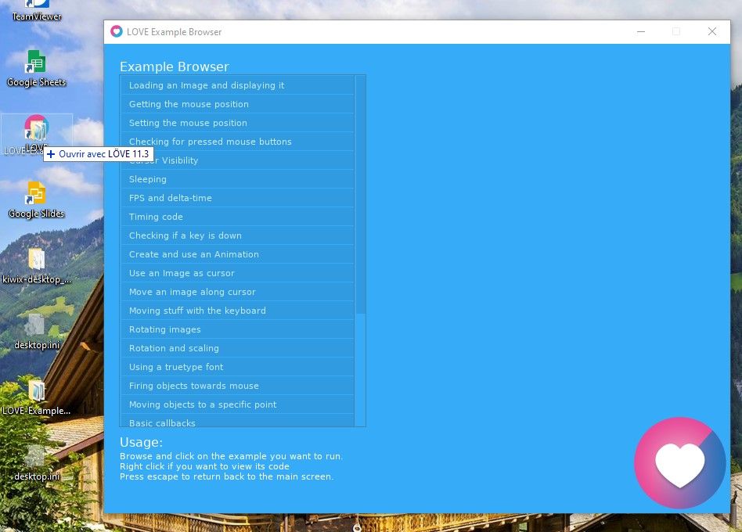Launch 'Use an Image as cursor' example

tap(238, 273)
